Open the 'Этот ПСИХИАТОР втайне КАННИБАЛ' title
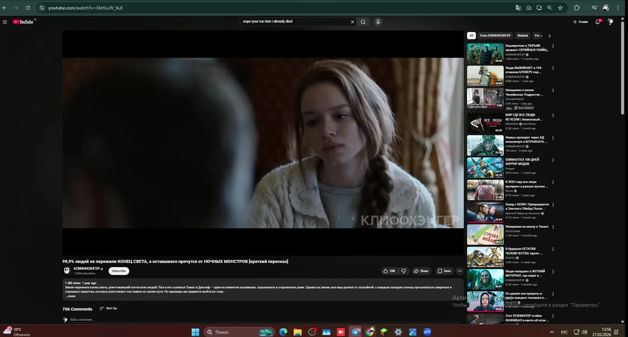 point(527,318)
